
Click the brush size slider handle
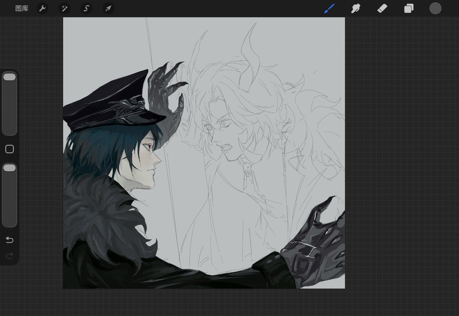pyautogui.click(x=9, y=77)
